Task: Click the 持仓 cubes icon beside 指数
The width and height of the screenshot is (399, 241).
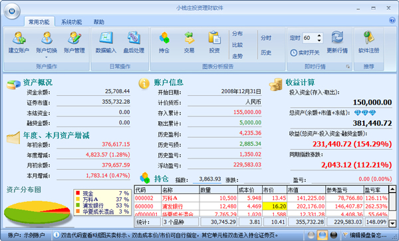Action: coord(145,178)
